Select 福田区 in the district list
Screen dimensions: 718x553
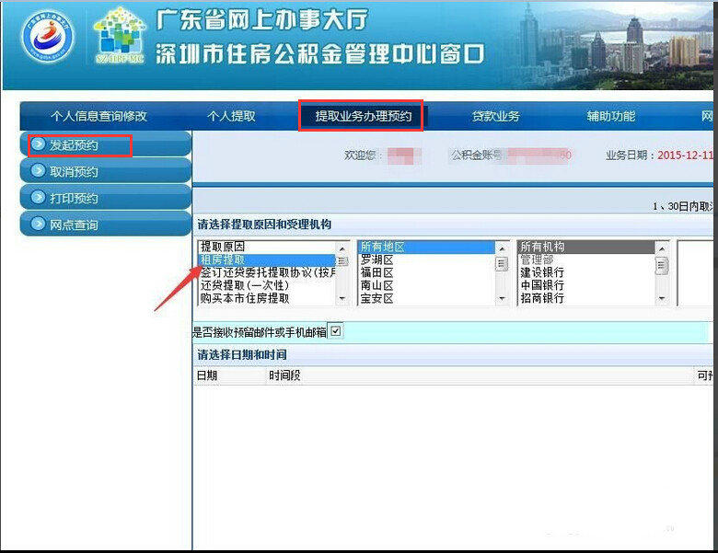click(427, 272)
